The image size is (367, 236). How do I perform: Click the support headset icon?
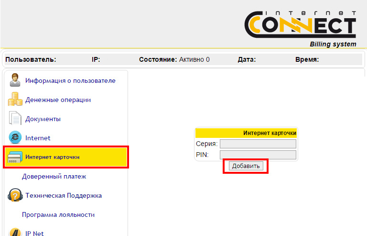coord(15,195)
